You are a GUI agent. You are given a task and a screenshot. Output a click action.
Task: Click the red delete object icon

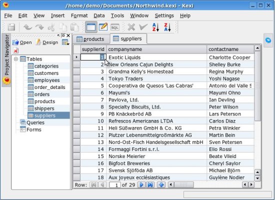(15, 50)
